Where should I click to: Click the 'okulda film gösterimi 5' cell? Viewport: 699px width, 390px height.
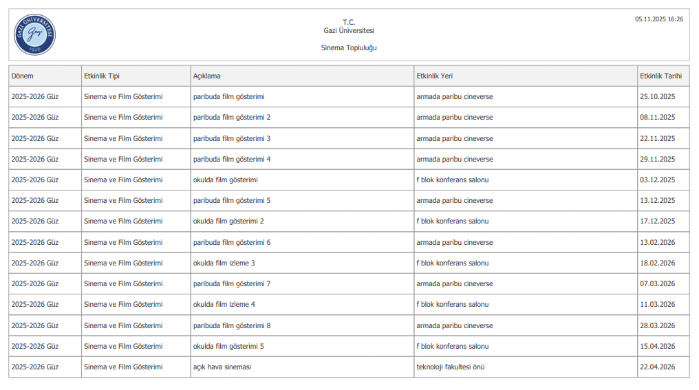coord(228,347)
